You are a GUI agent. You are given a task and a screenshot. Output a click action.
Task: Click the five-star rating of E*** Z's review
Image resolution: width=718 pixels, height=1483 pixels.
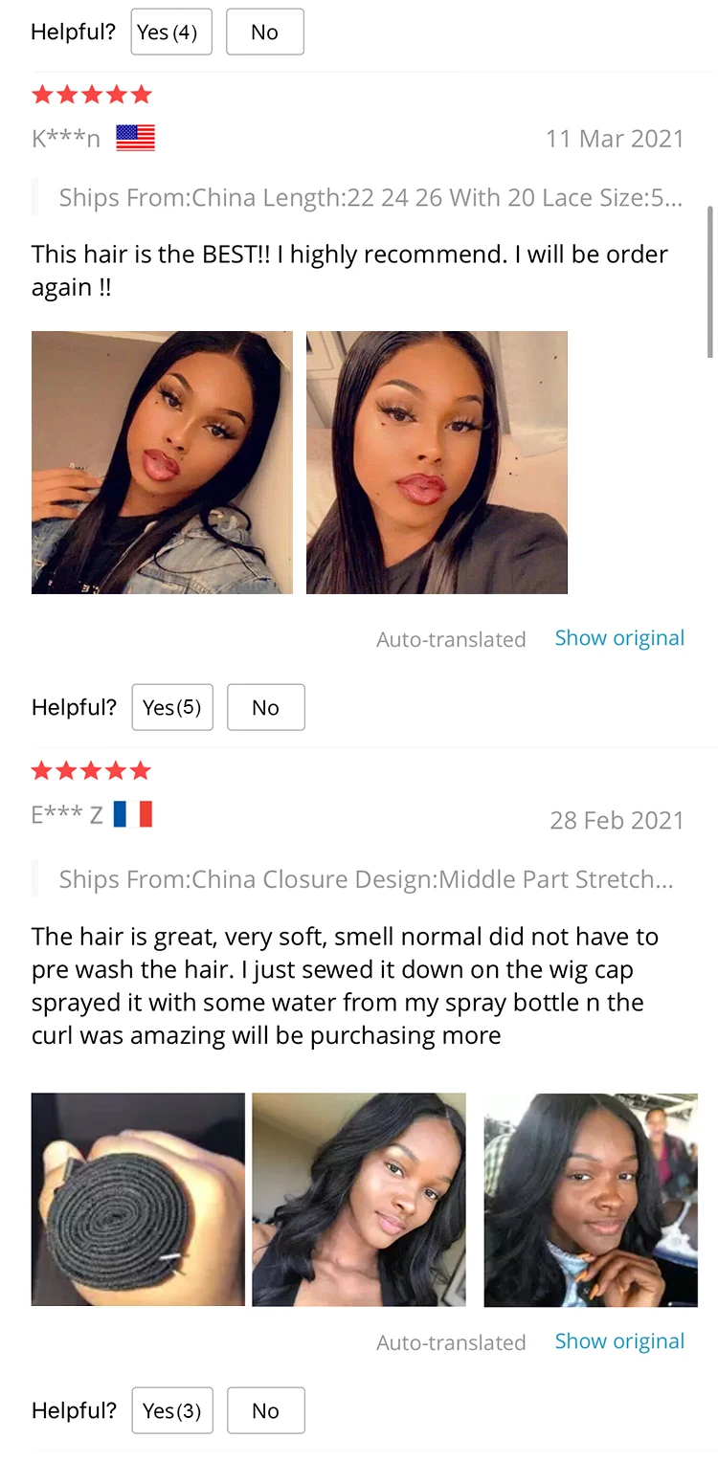tap(92, 770)
